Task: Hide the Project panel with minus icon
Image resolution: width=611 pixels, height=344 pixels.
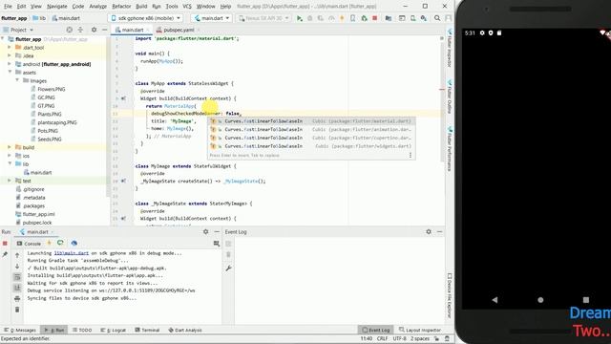Action: click(104, 30)
